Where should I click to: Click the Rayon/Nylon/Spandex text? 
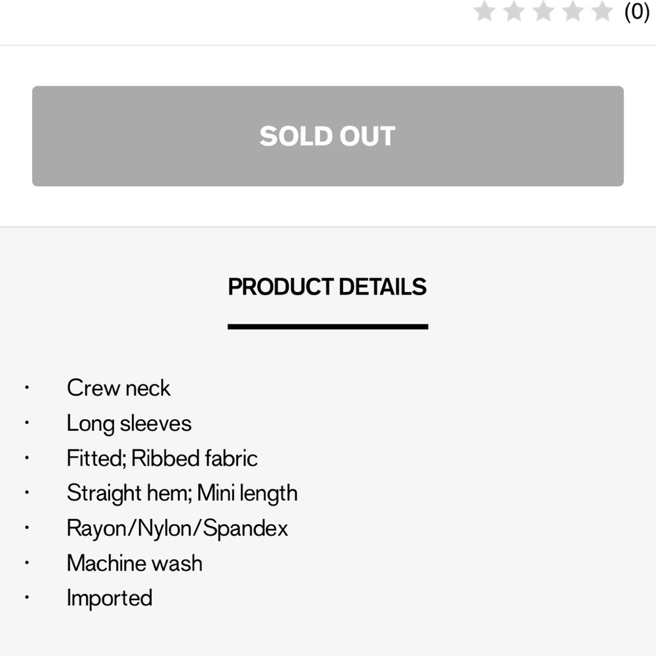pos(177,528)
